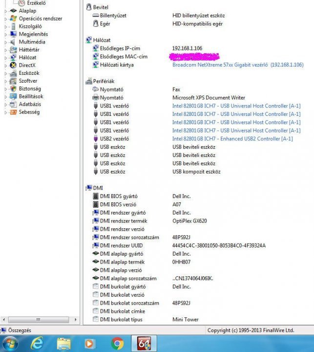Click the FinalWire copyright status text
Image resolution: width=314 pixels, height=352 pixels.
click(251, 330)
